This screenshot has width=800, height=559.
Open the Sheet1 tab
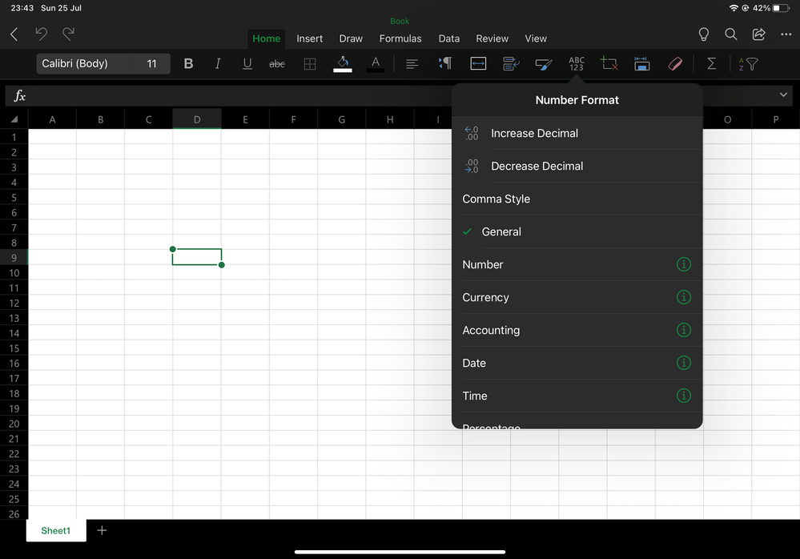[55, 530]
